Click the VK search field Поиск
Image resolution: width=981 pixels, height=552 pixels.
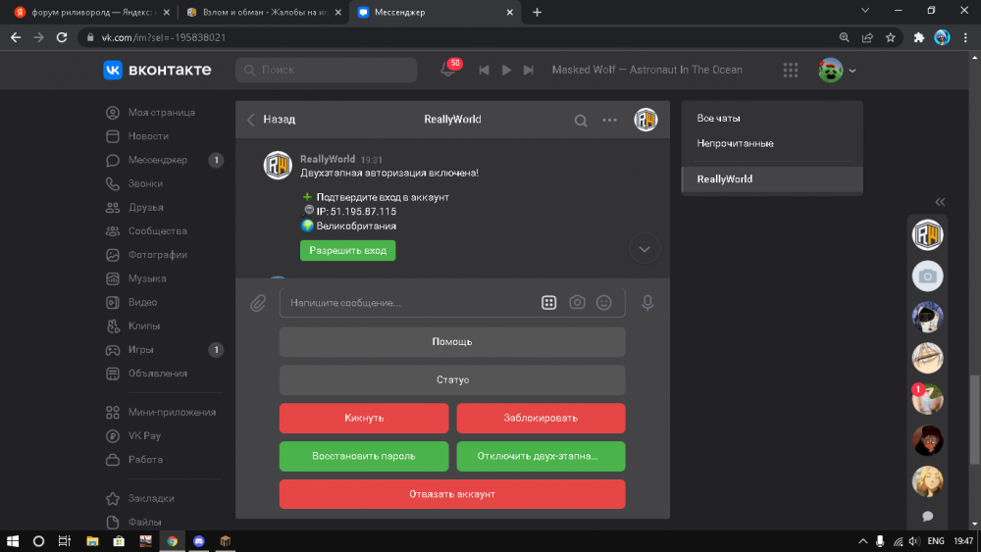pyautogui.click(x=327, y=70)
